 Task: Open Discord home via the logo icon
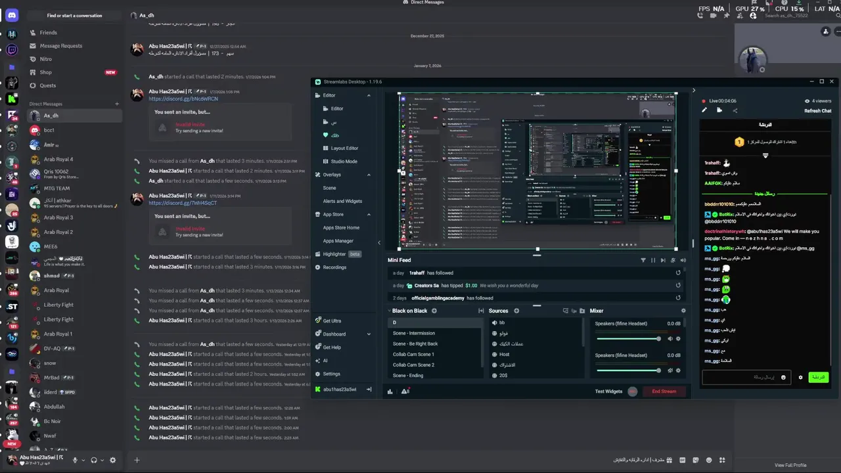tap(12, 15)
